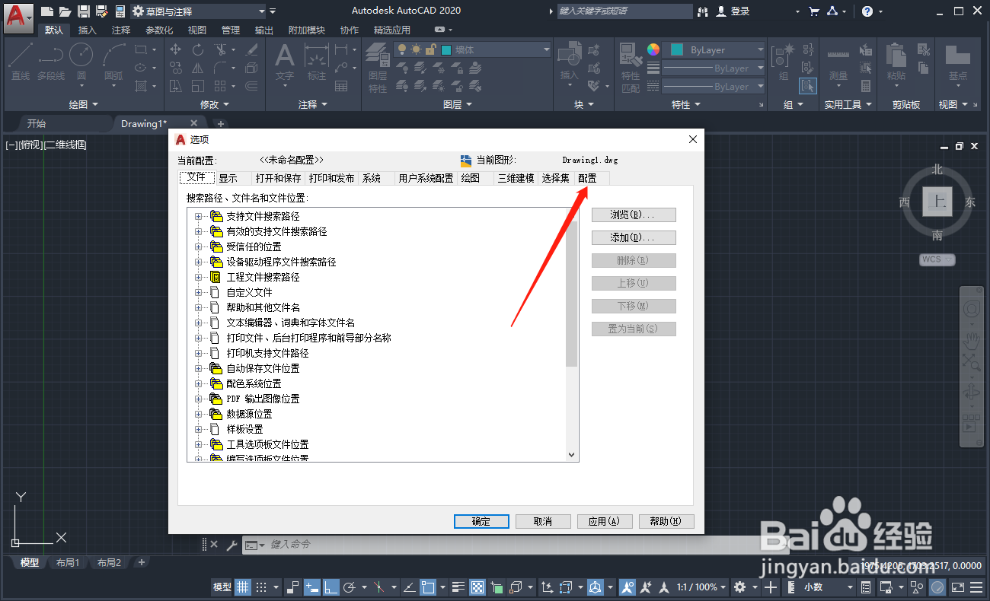Switch to the 布局1 layout tab
This screenshot has width=990, height=601.
[67, 563]
